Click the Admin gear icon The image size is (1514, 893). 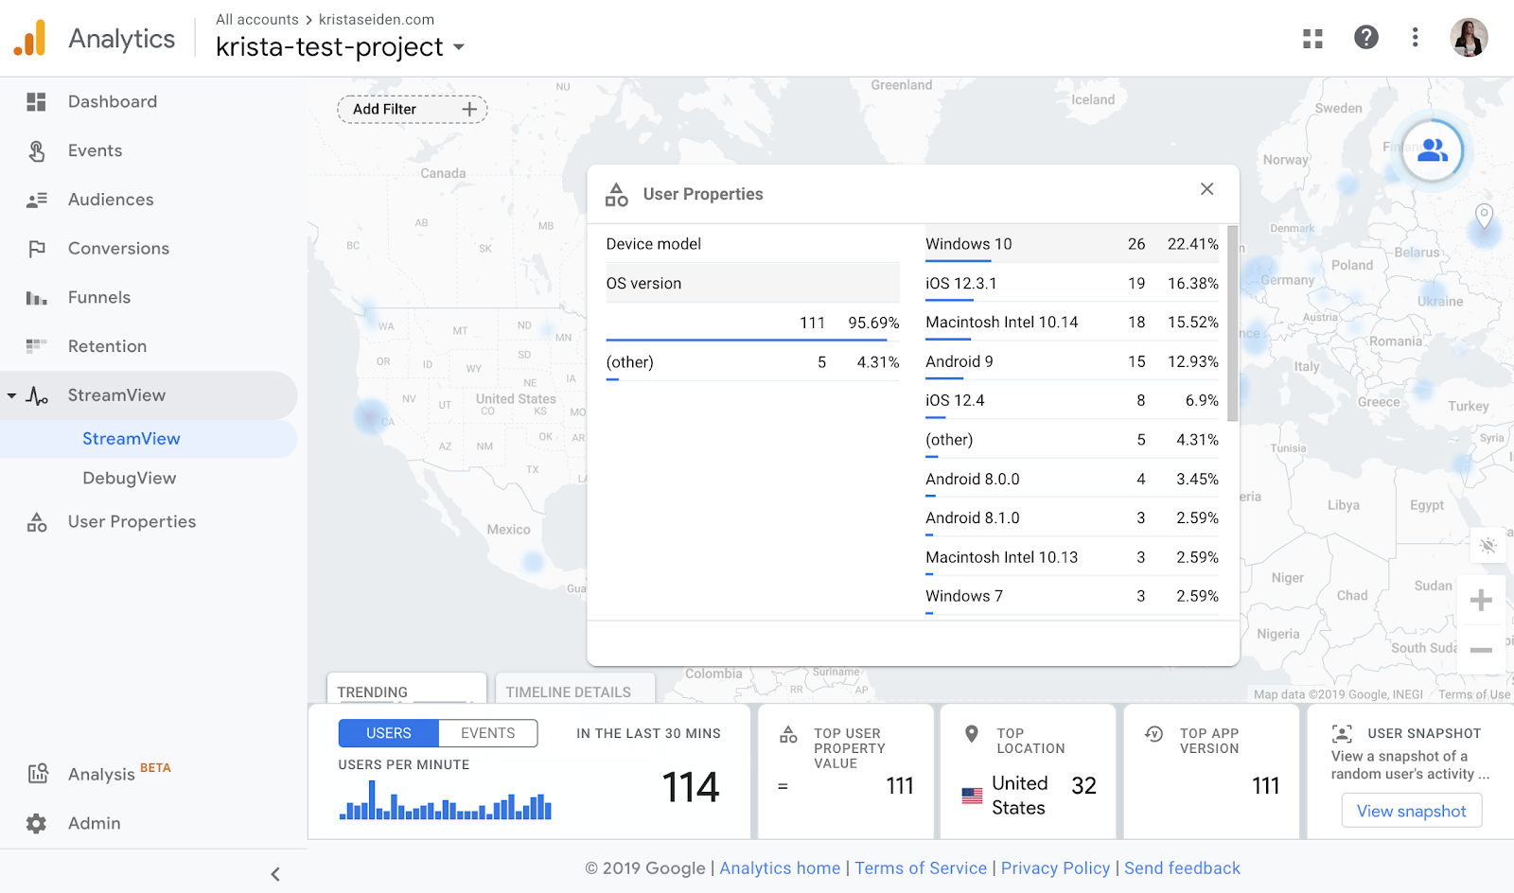click(36, 823)
